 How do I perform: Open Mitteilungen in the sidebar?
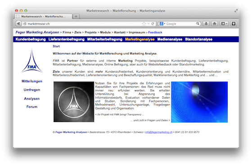[32, 81]
